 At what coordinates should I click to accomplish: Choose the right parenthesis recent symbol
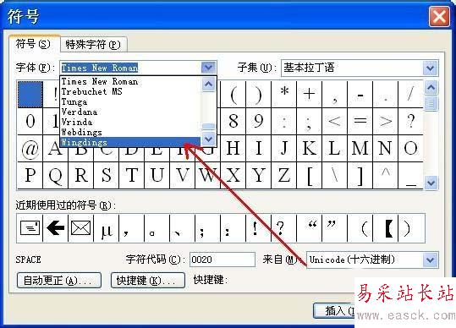pos(410,228)
